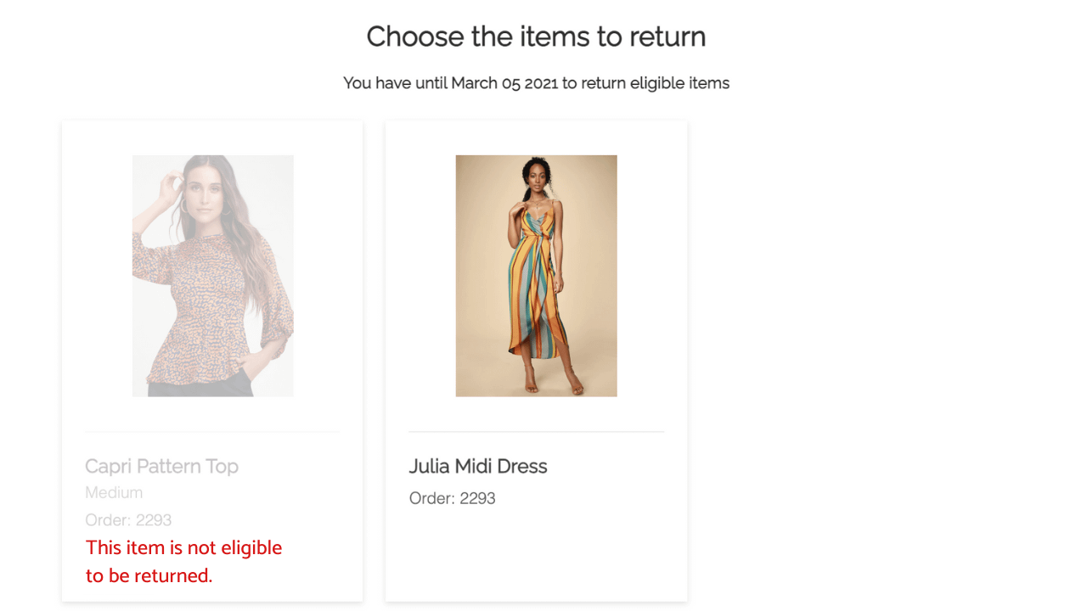The width and height of the screenshot is (1087, 611).
Task: Select the Julia Midi Dress card for return
Action: coord(536,360)
